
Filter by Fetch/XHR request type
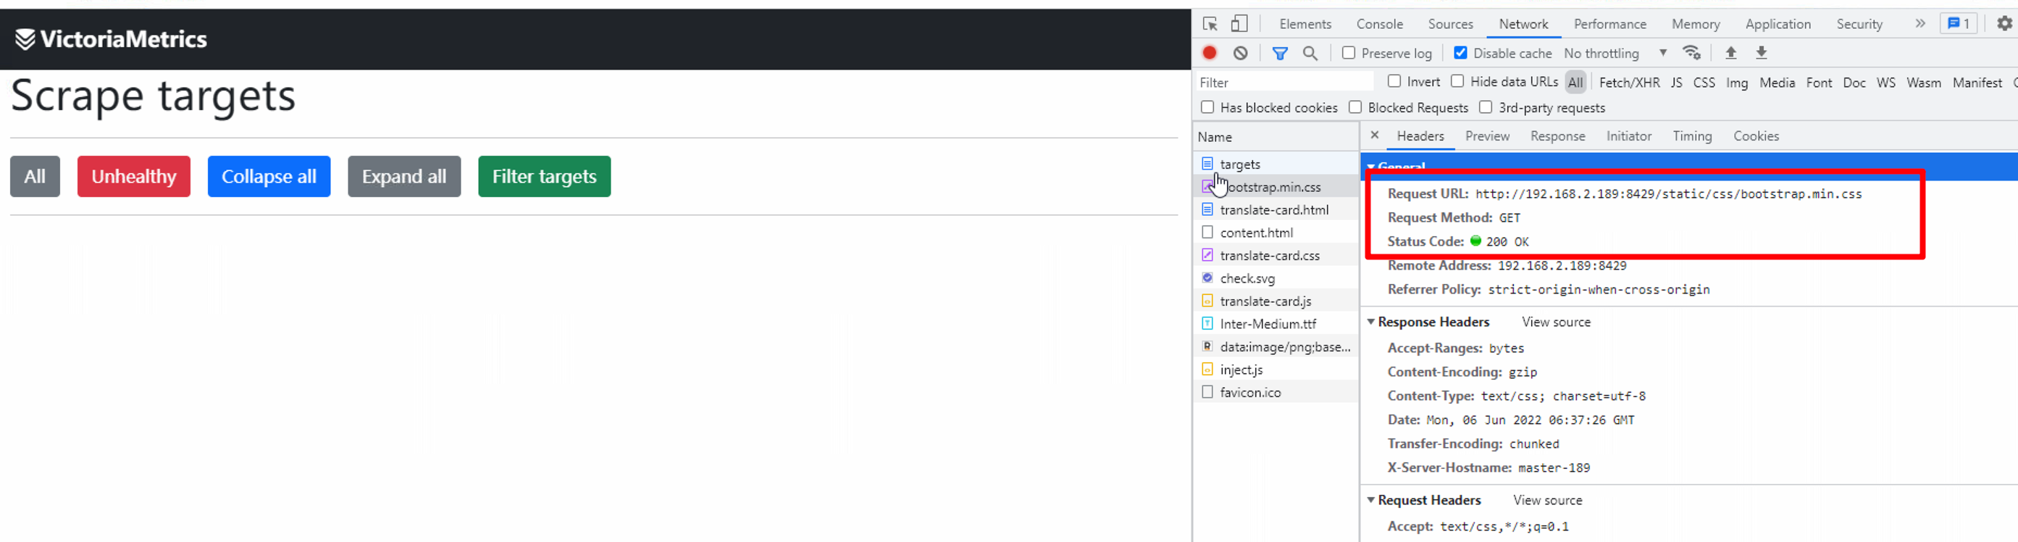click(1628, 82)
